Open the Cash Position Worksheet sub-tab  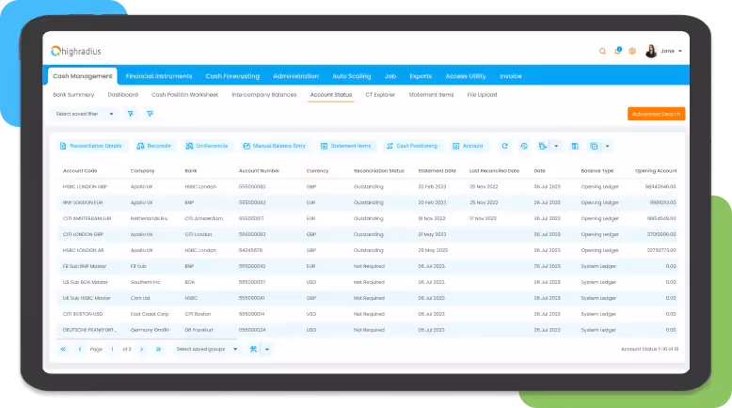tap(184, 95)
